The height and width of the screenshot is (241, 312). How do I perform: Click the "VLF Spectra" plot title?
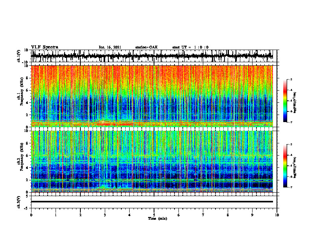(x=45, y=47)
